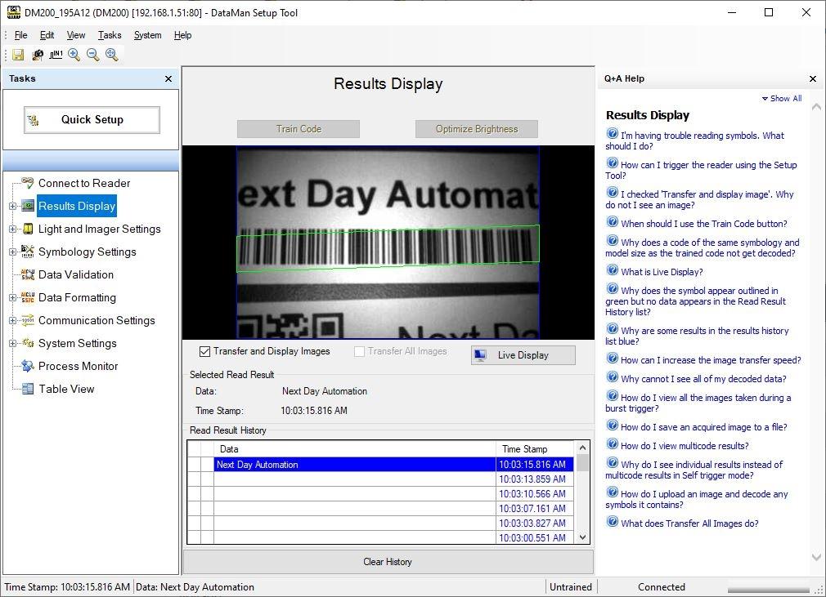Click the Table View icon in the Tasks tree

(27, 389)
